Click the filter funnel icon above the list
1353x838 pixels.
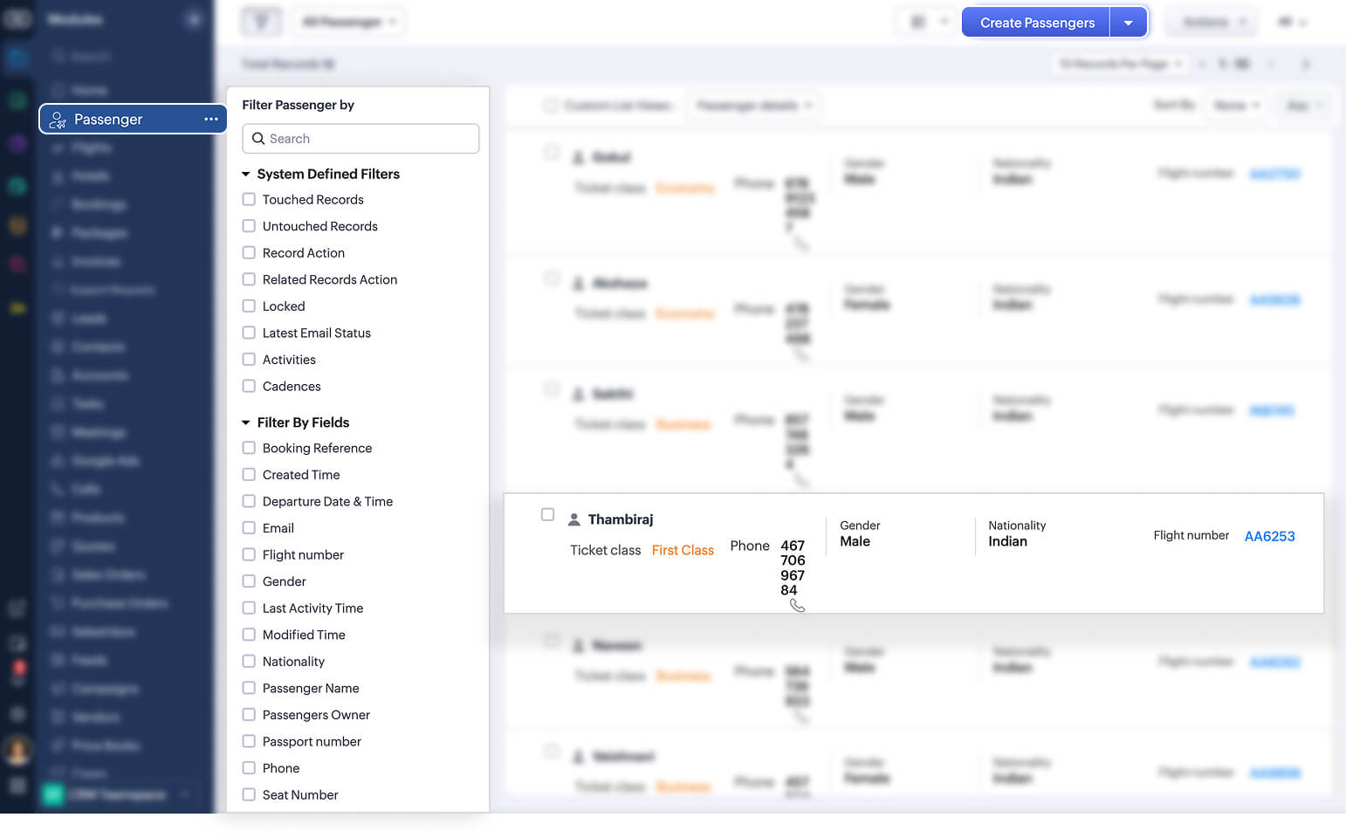[261, 21]
